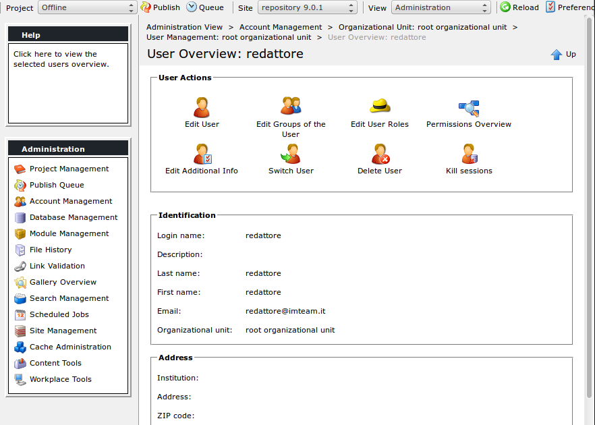
Task: Open the Project dropdown showing Offline
Action: pyautogui.click(x=87, y=7)
